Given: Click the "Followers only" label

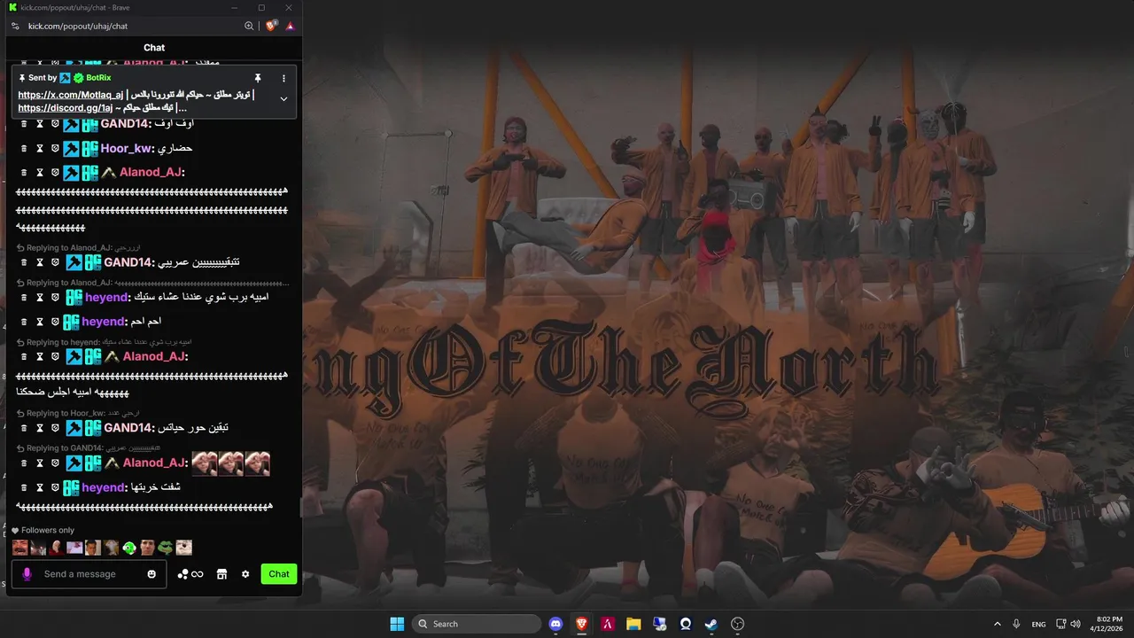Looking at the screenshot, I should [x=48, y=530].
